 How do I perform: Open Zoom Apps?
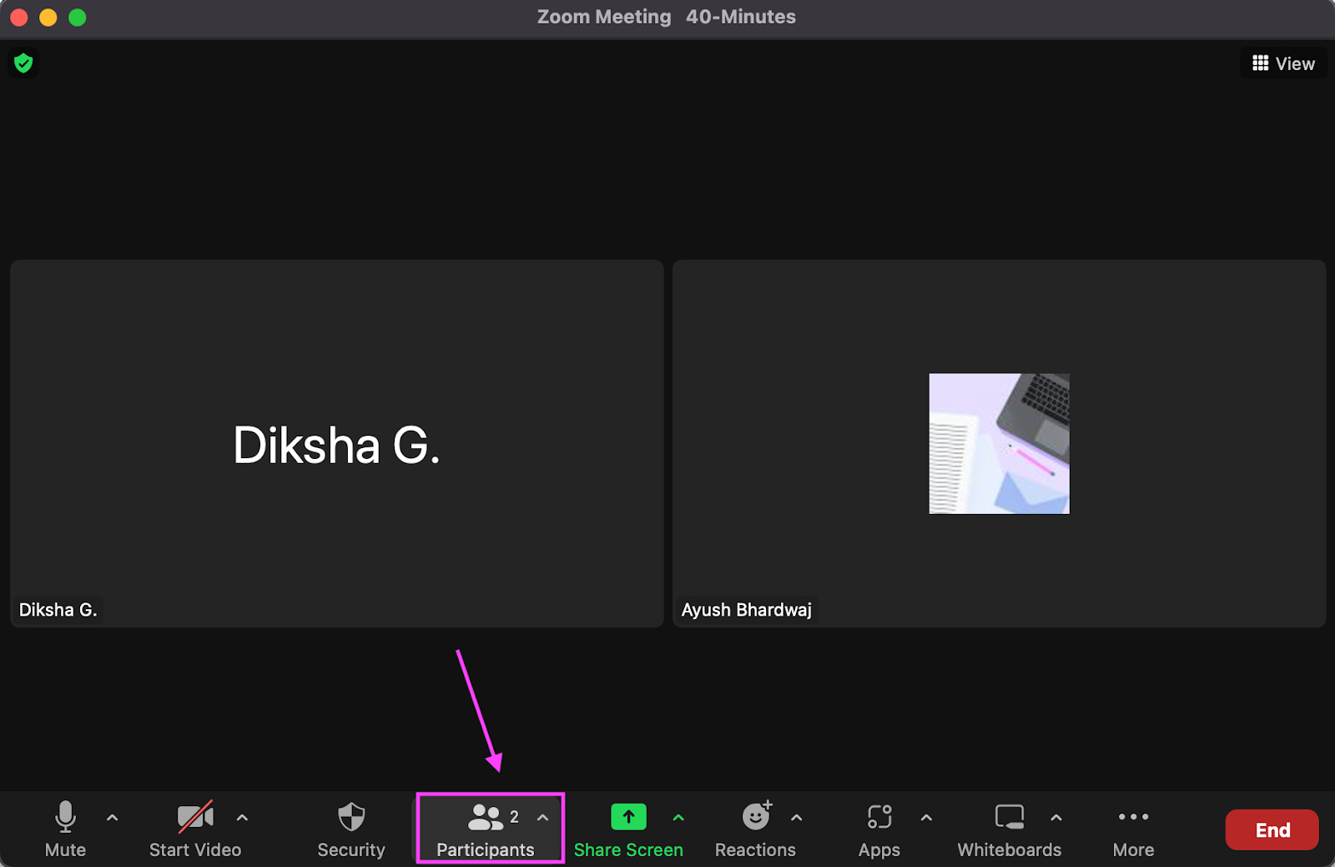click(x=879, y=828)
